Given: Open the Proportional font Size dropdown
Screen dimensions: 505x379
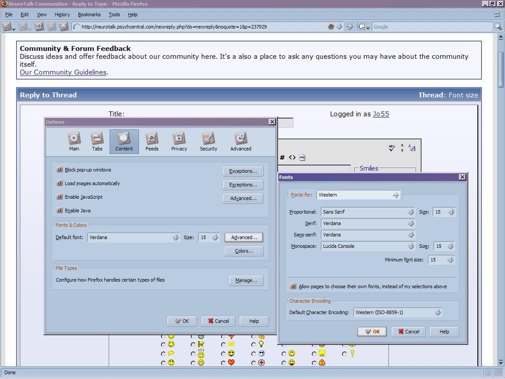Looking at the screenshot, I should pyautogui.click(x=444, y=212).
